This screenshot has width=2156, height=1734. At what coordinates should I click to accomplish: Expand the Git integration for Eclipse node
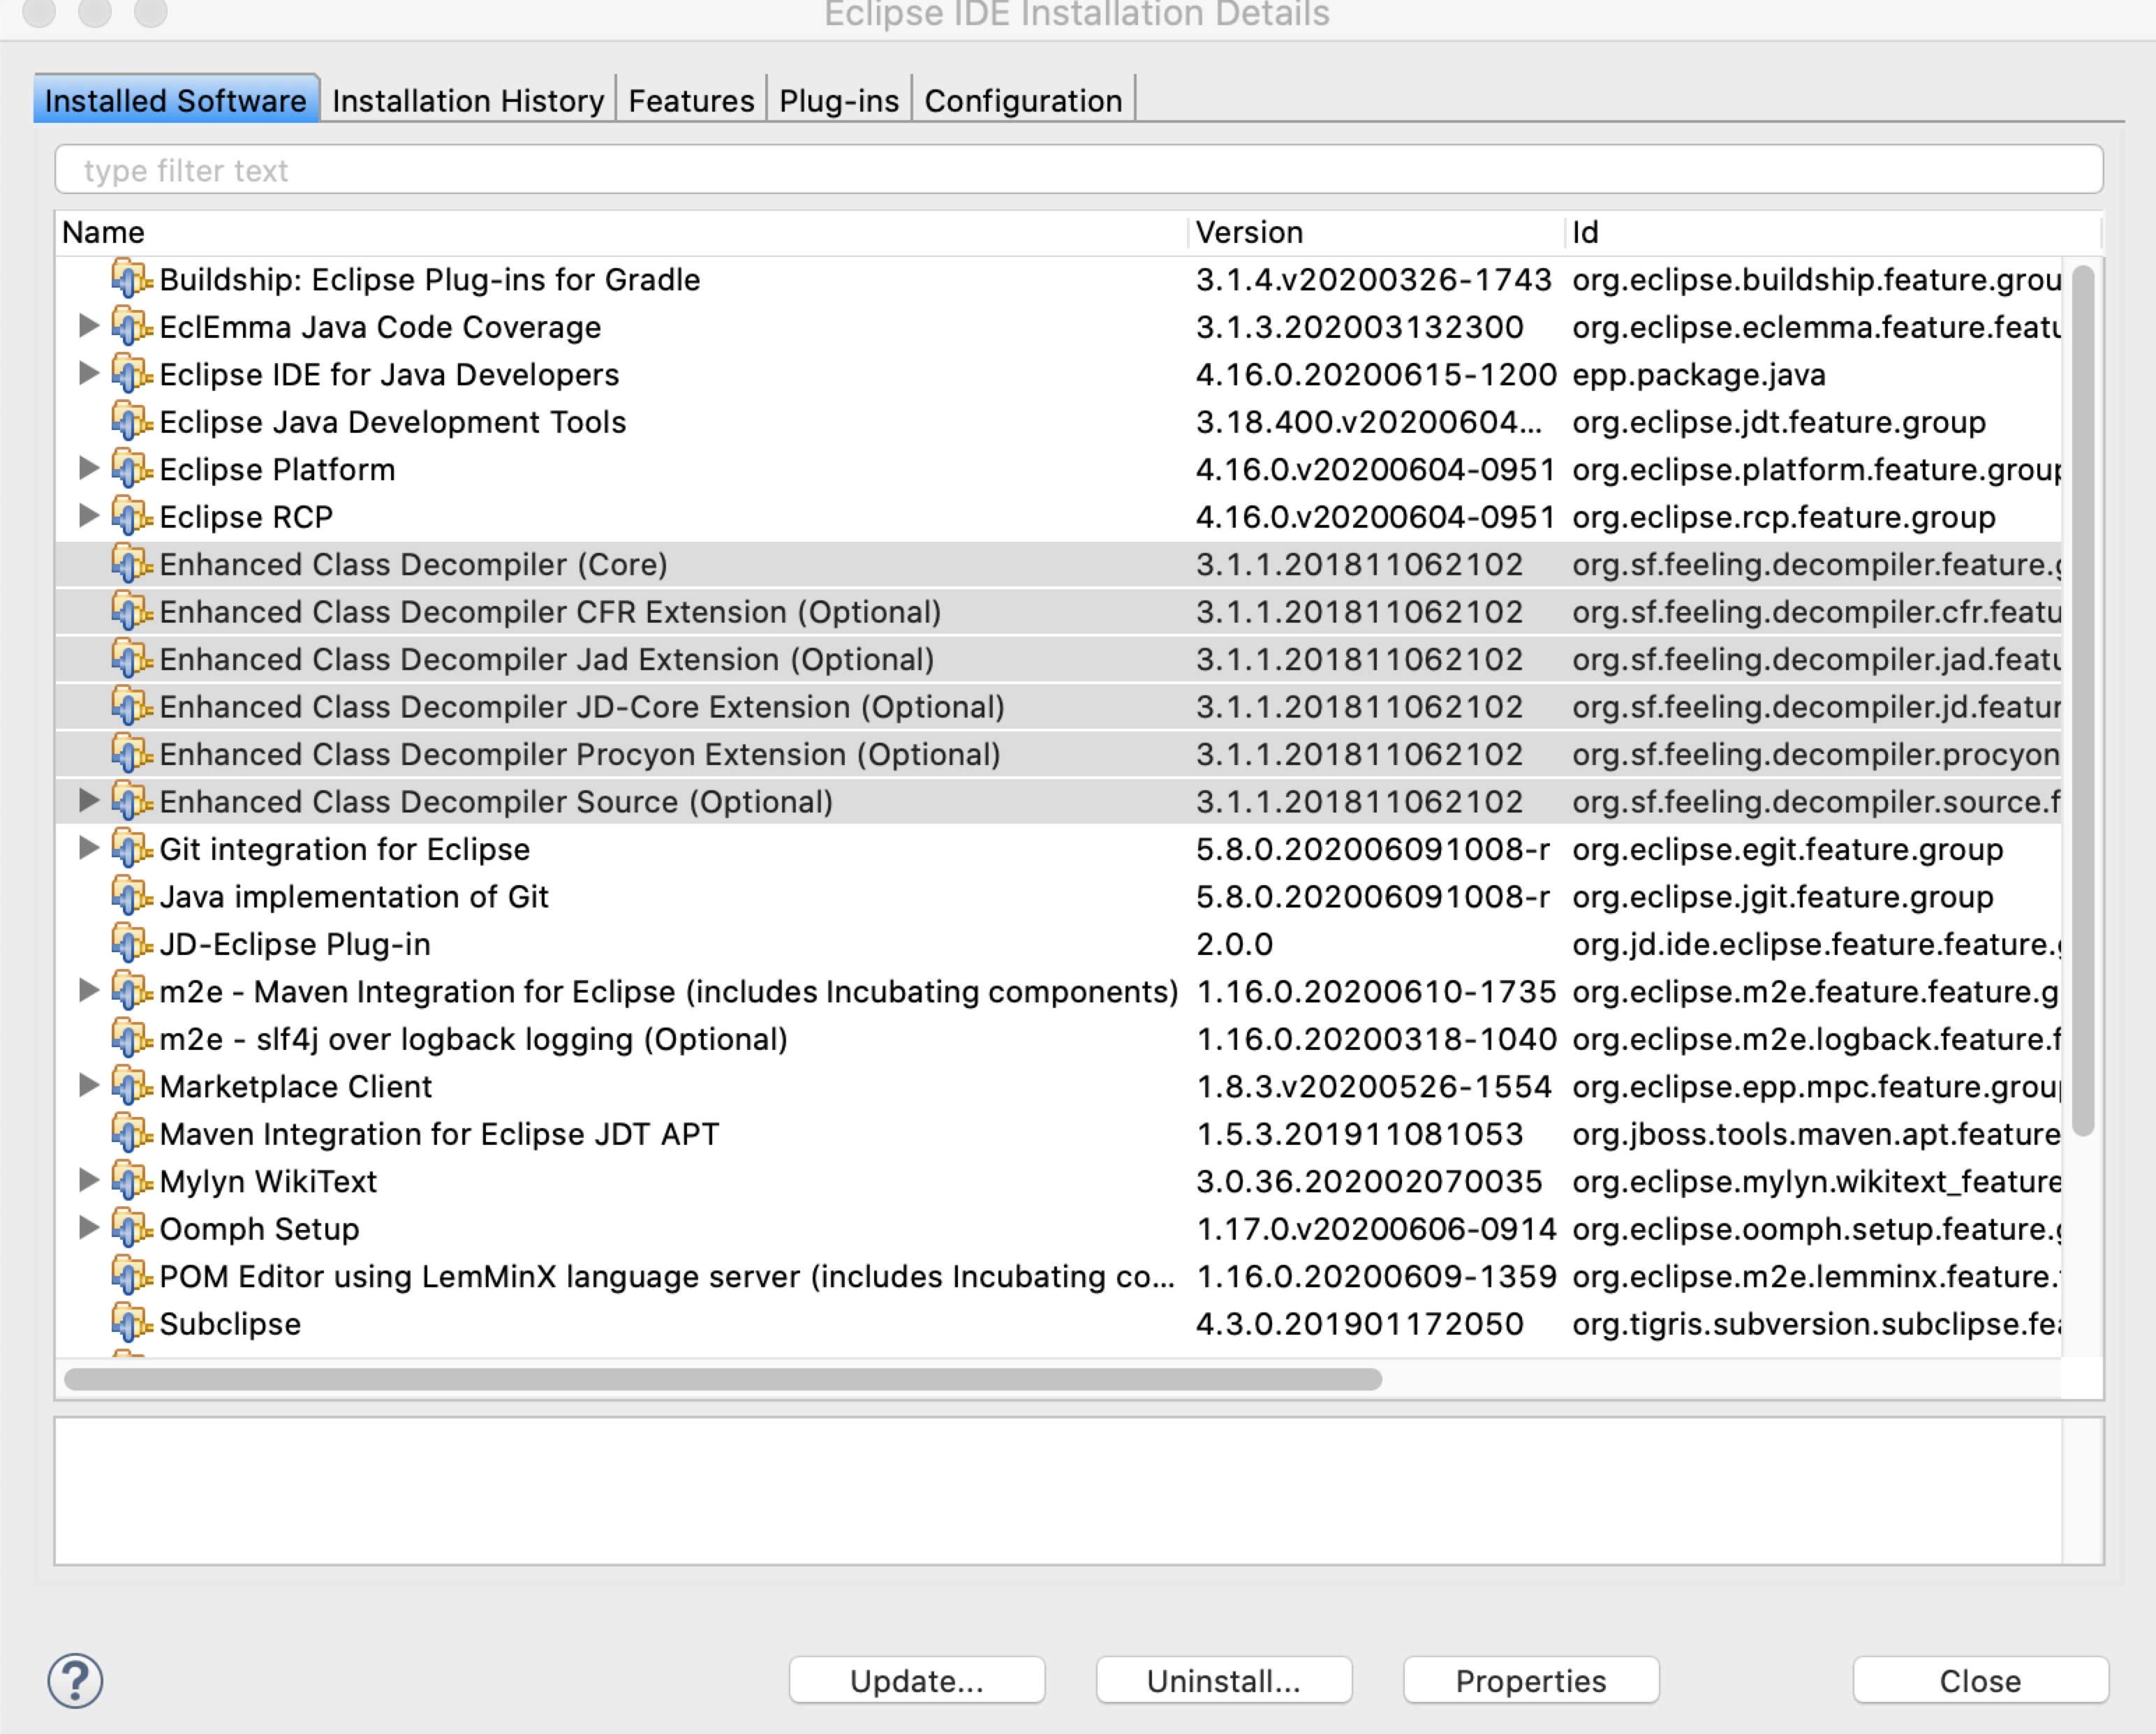click(89, 848)
